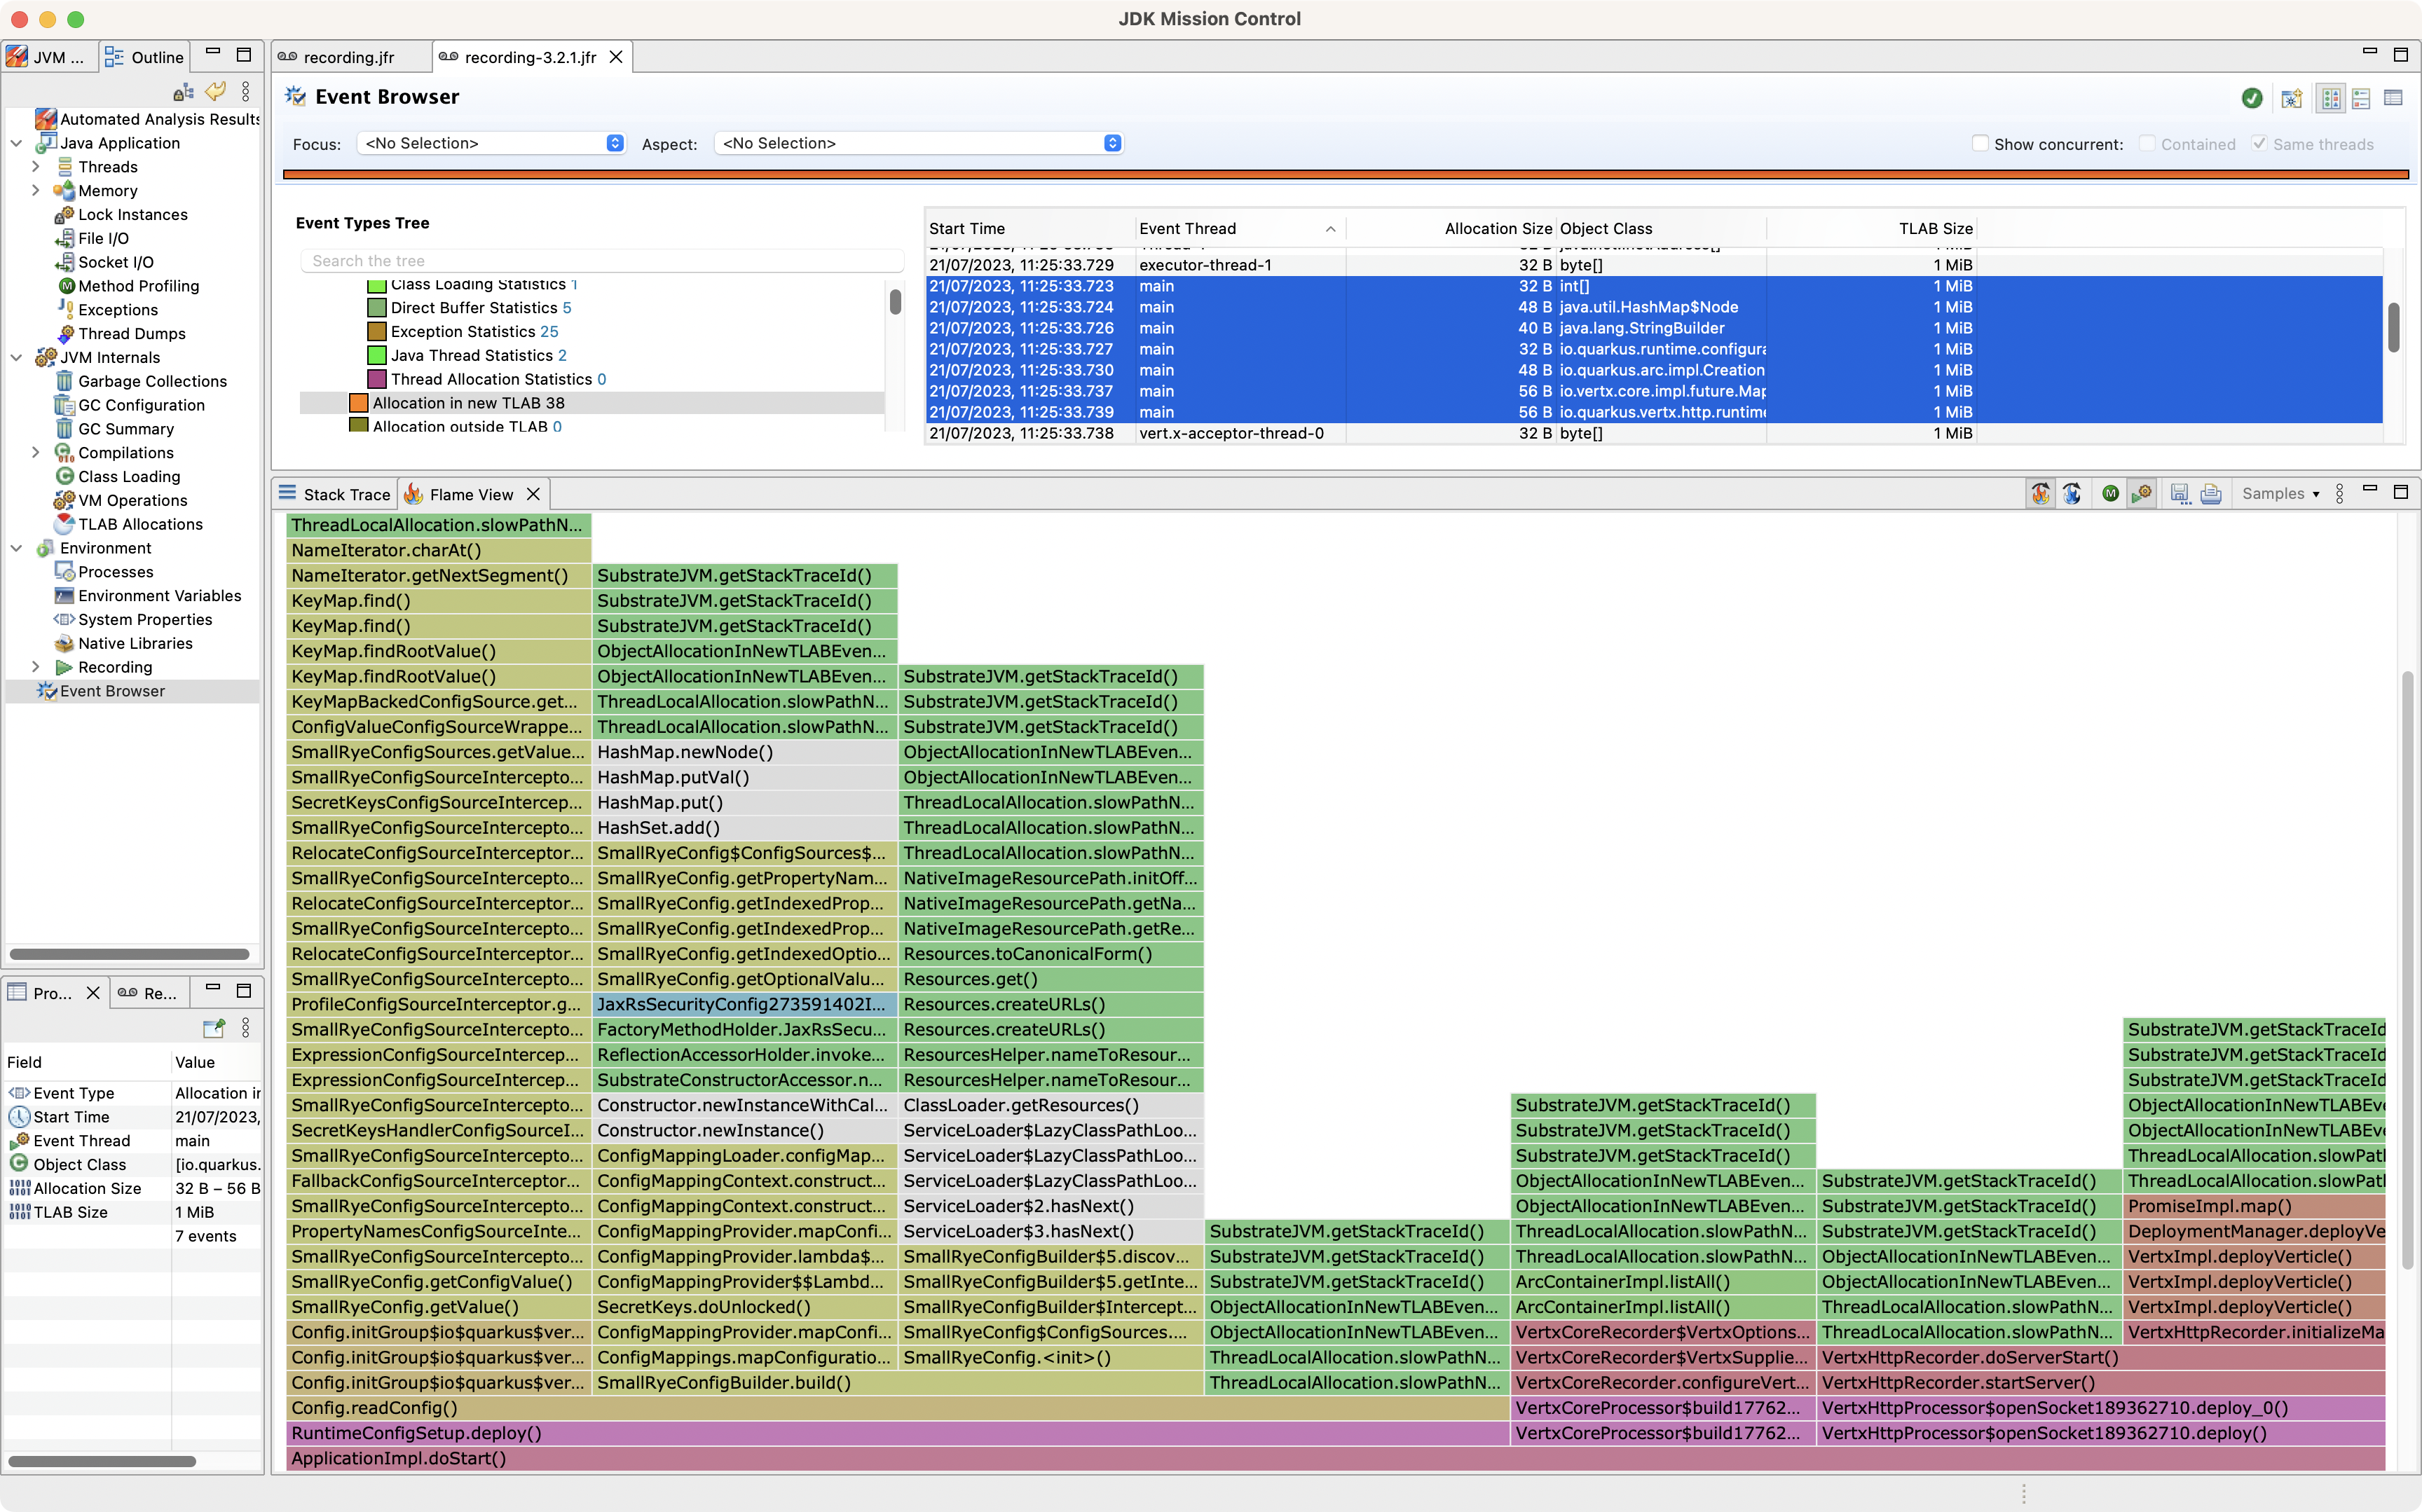The image size is (2422, 1512).
Task: Sort by Event Thread column header
Action: (x=1238, y=228)
